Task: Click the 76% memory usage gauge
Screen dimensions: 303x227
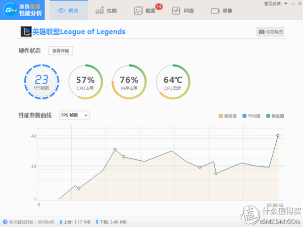Action: tap(129, 82)
